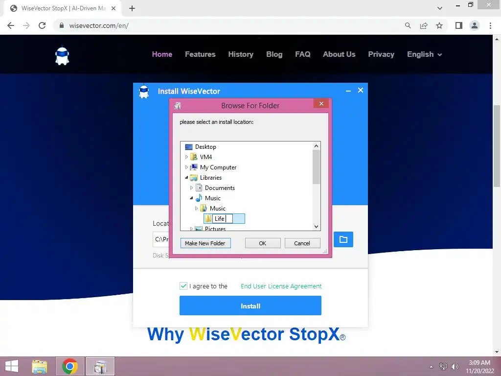This screenshot has width=501, height=376.
Task: Click the Chrome back arrow
Action: coord(11,25)
